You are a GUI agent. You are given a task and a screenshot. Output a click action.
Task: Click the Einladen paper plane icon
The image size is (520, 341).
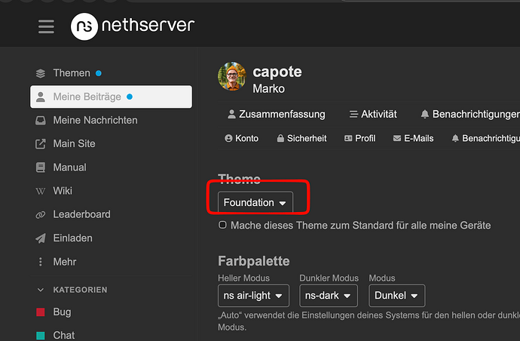point(41,238)
